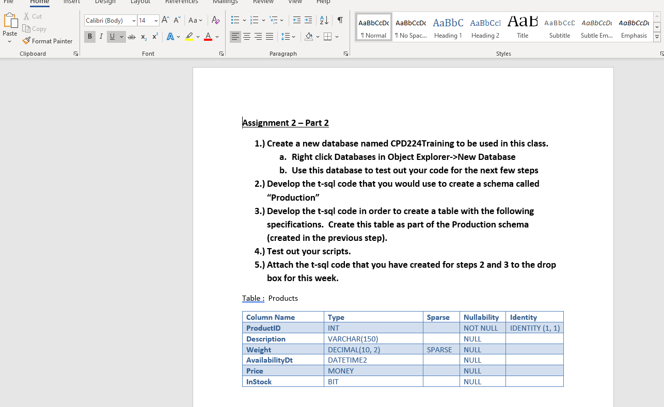Open the line spacing options

[x=288, y=37]
